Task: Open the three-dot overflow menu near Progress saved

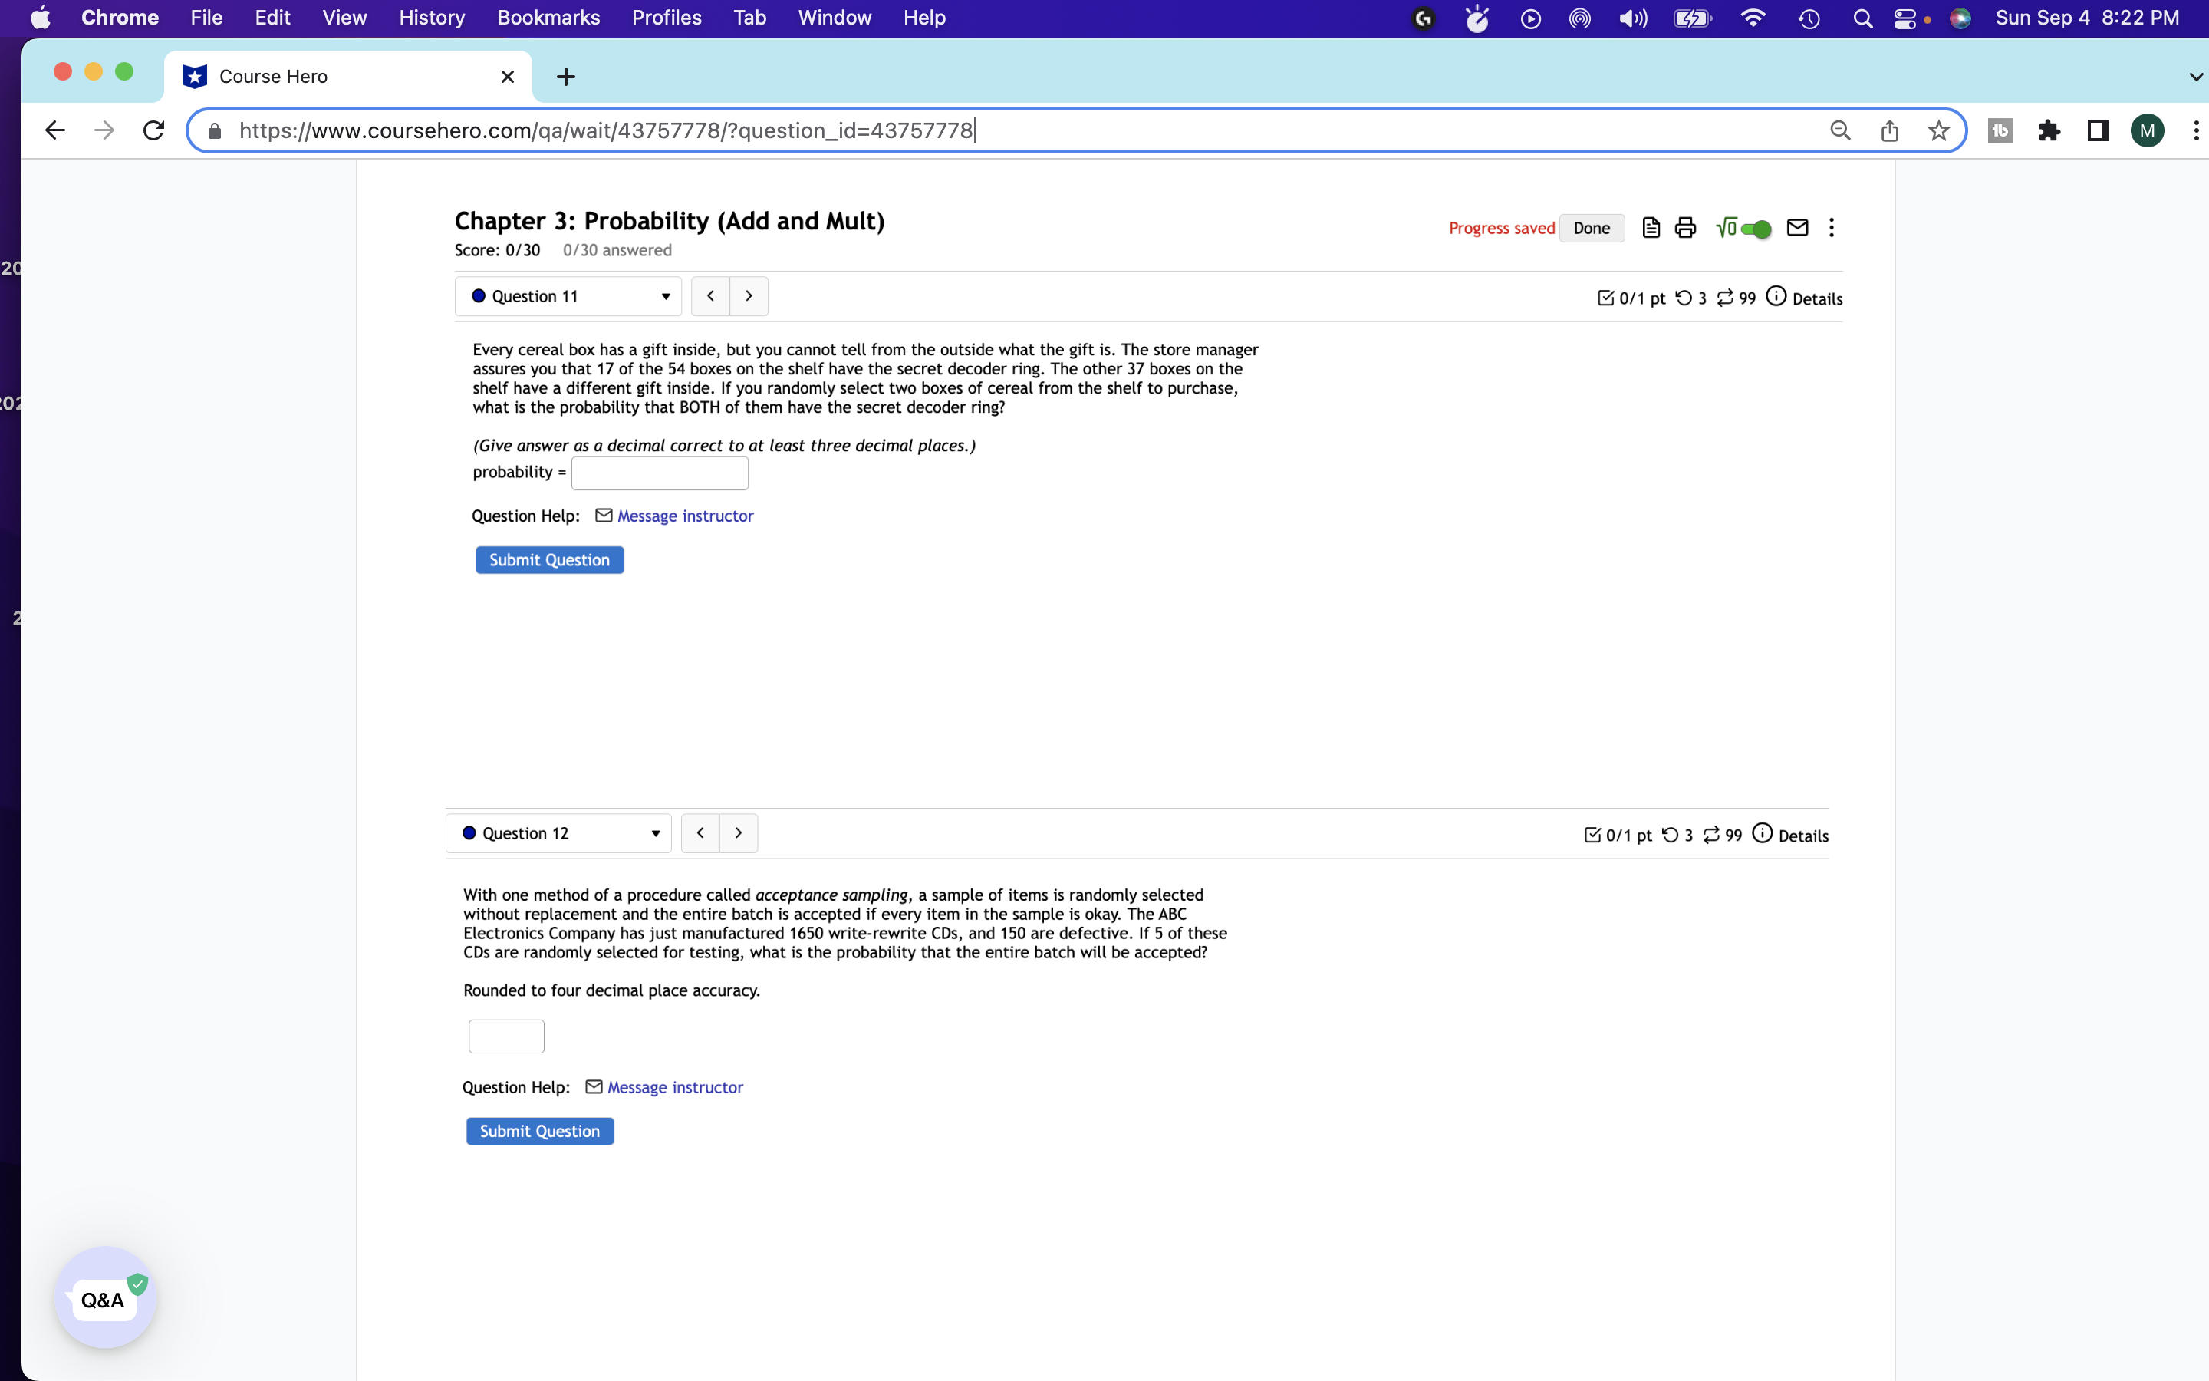Action: pos(1831,227)
